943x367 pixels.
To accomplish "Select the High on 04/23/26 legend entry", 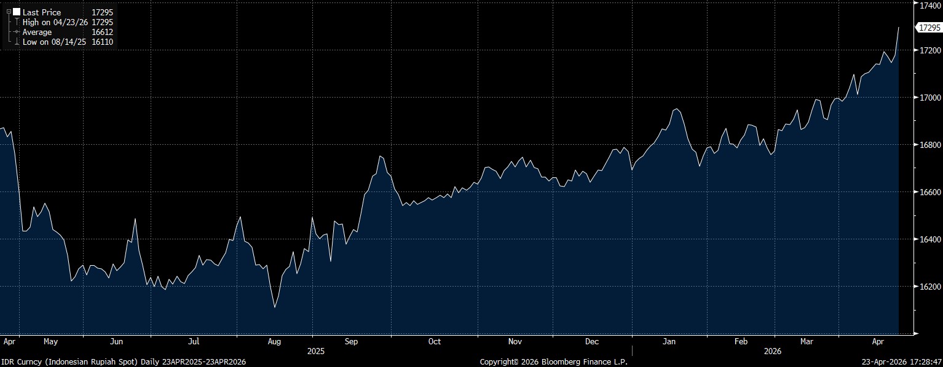I will click(x=57, y=22).
